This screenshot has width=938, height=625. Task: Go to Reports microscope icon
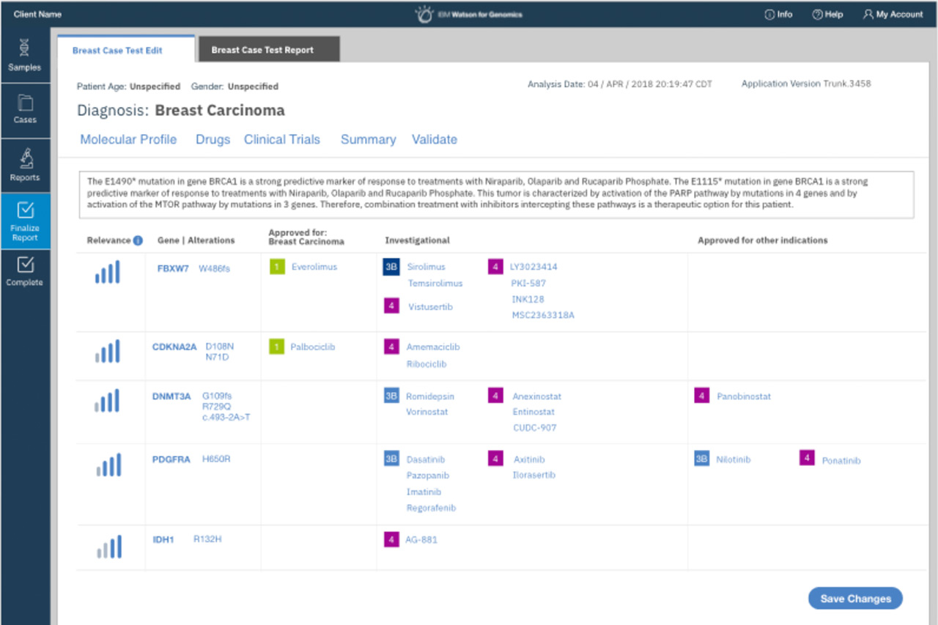click(25, 158)
